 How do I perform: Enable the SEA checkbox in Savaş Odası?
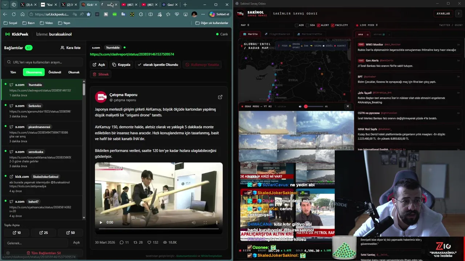pos(307,25)
